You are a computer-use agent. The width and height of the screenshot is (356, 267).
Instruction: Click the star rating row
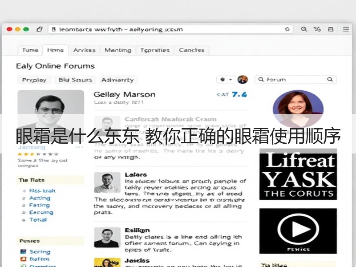[38, 154]
